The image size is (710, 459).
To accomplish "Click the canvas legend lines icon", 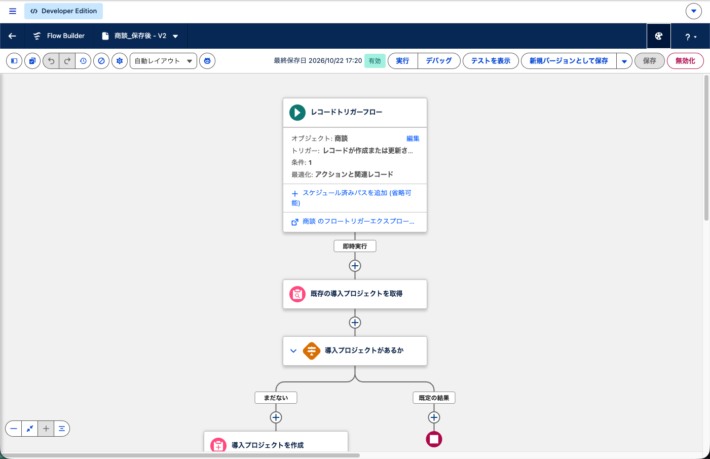I will [62, 429].
